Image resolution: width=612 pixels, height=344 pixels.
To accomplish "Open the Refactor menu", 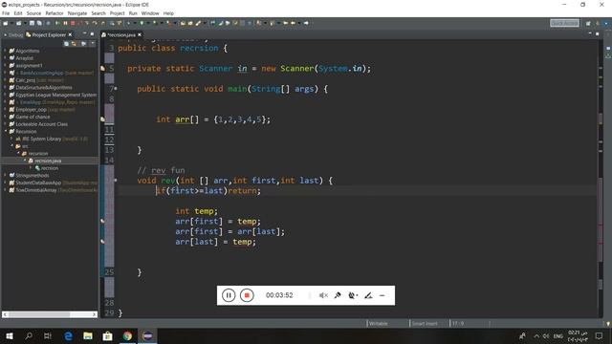I will (x=55, y=13).
